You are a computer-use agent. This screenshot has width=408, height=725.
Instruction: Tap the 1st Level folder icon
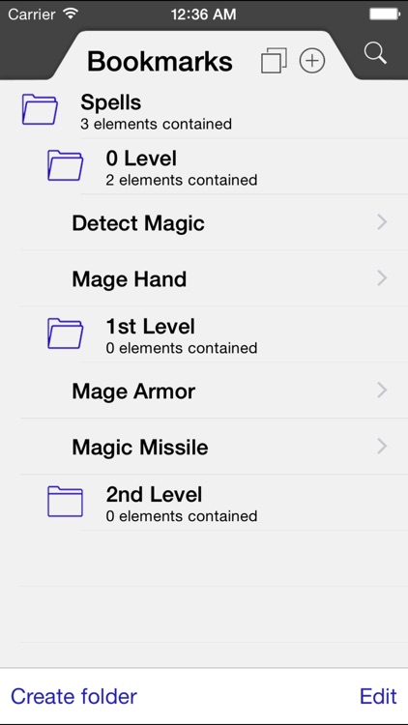click(x=65, y=333)
